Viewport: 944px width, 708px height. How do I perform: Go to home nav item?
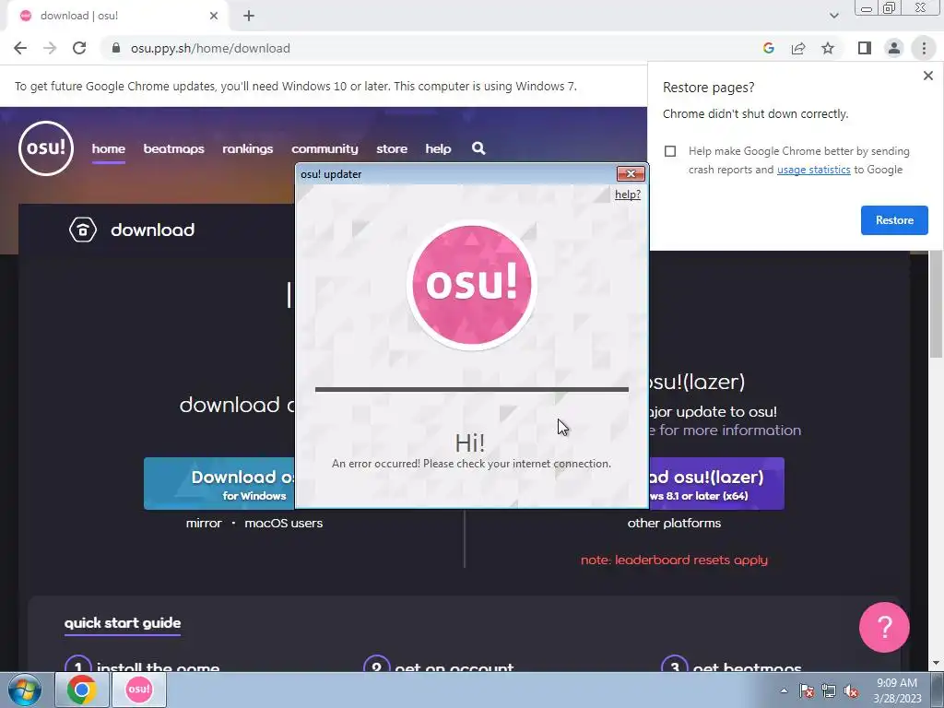point(109,148)
